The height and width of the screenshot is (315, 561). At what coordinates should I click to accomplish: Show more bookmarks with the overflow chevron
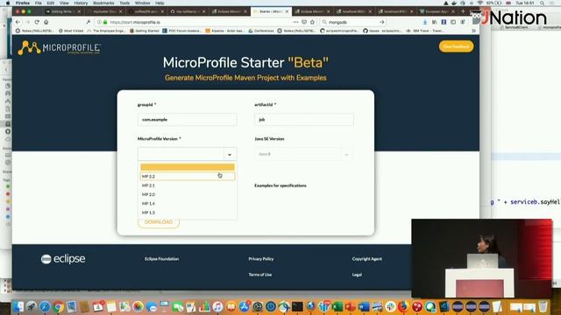coord(473,31)
